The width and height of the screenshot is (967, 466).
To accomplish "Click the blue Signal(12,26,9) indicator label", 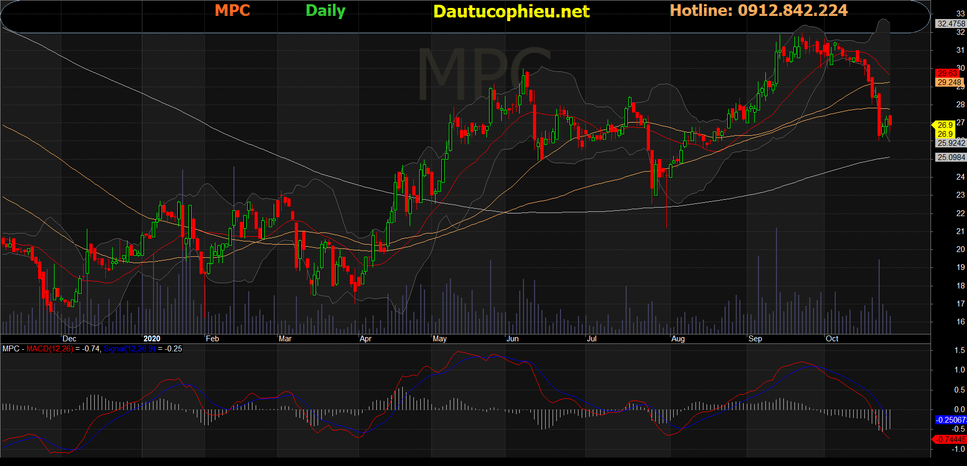I will click(x=129, y=349).
